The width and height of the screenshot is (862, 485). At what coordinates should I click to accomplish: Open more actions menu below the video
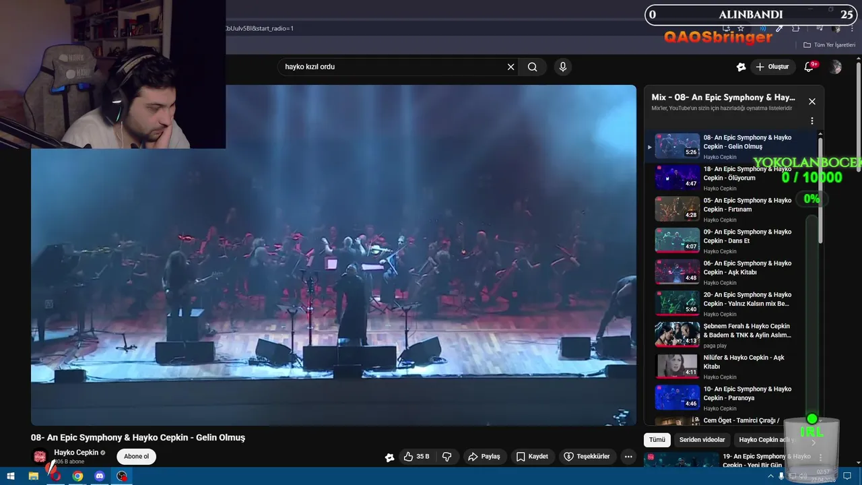click(628, 457)
